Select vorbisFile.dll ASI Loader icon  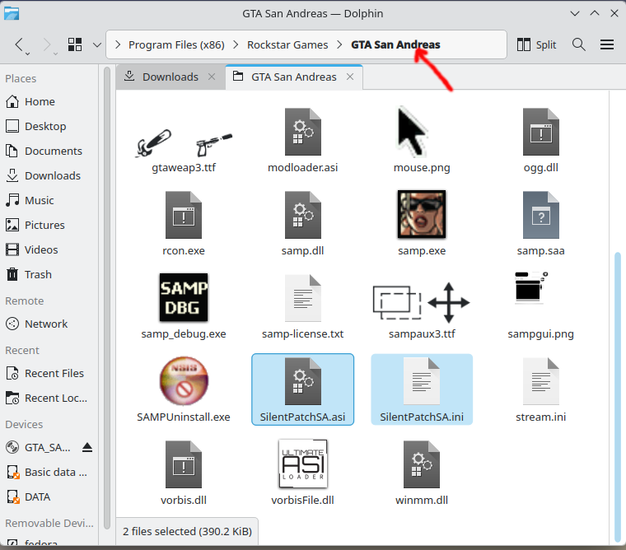[x=302, y=464]
